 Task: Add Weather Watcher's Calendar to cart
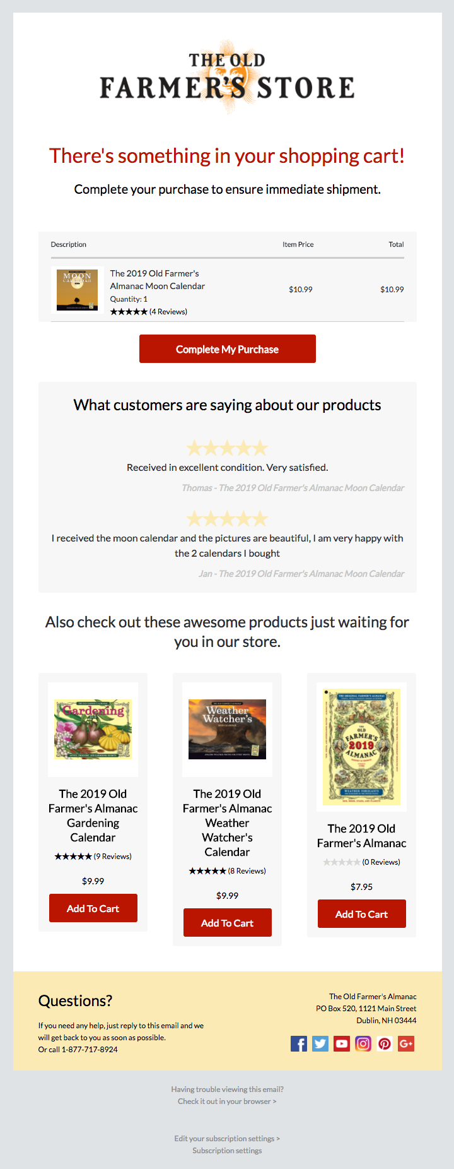(x=227, y=923)
